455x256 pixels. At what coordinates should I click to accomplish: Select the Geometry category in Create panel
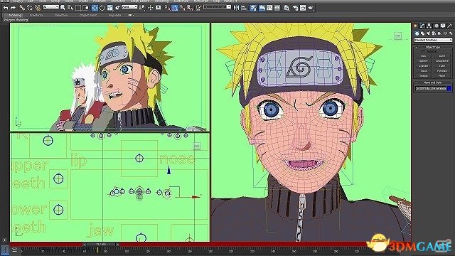pos(417,33)
